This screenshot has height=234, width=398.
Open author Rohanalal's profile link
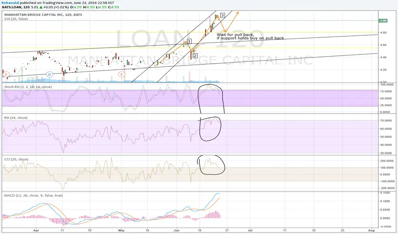coord(10,3)
